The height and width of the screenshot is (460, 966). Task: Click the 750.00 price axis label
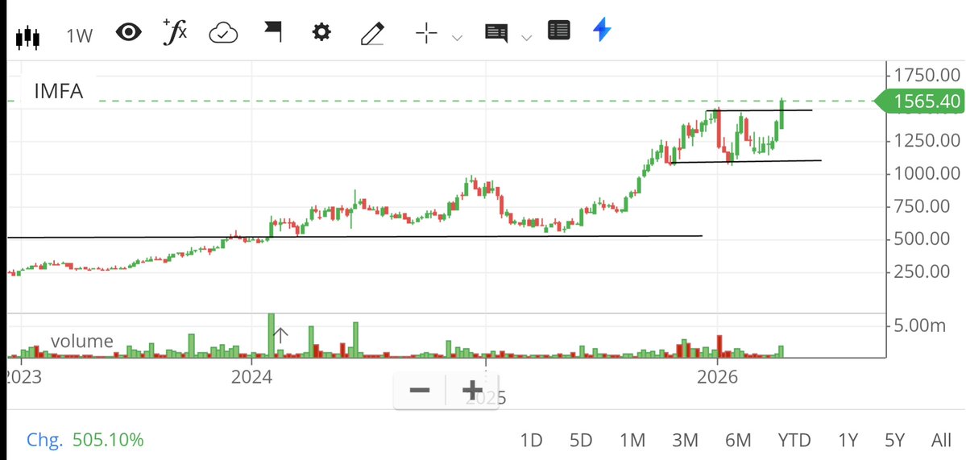(922, 205)
